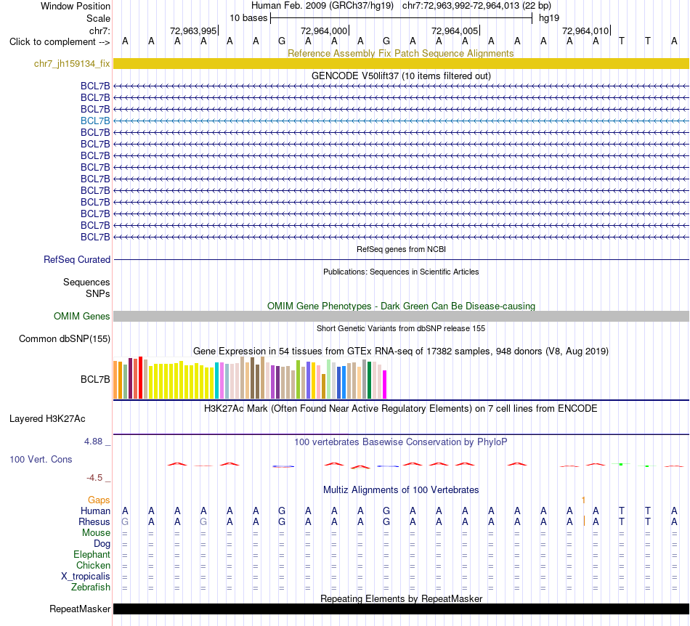This screenshot has width=690, height=626.
Task: Click the 72,963,995 ruler position
Action: pos(193,31)
